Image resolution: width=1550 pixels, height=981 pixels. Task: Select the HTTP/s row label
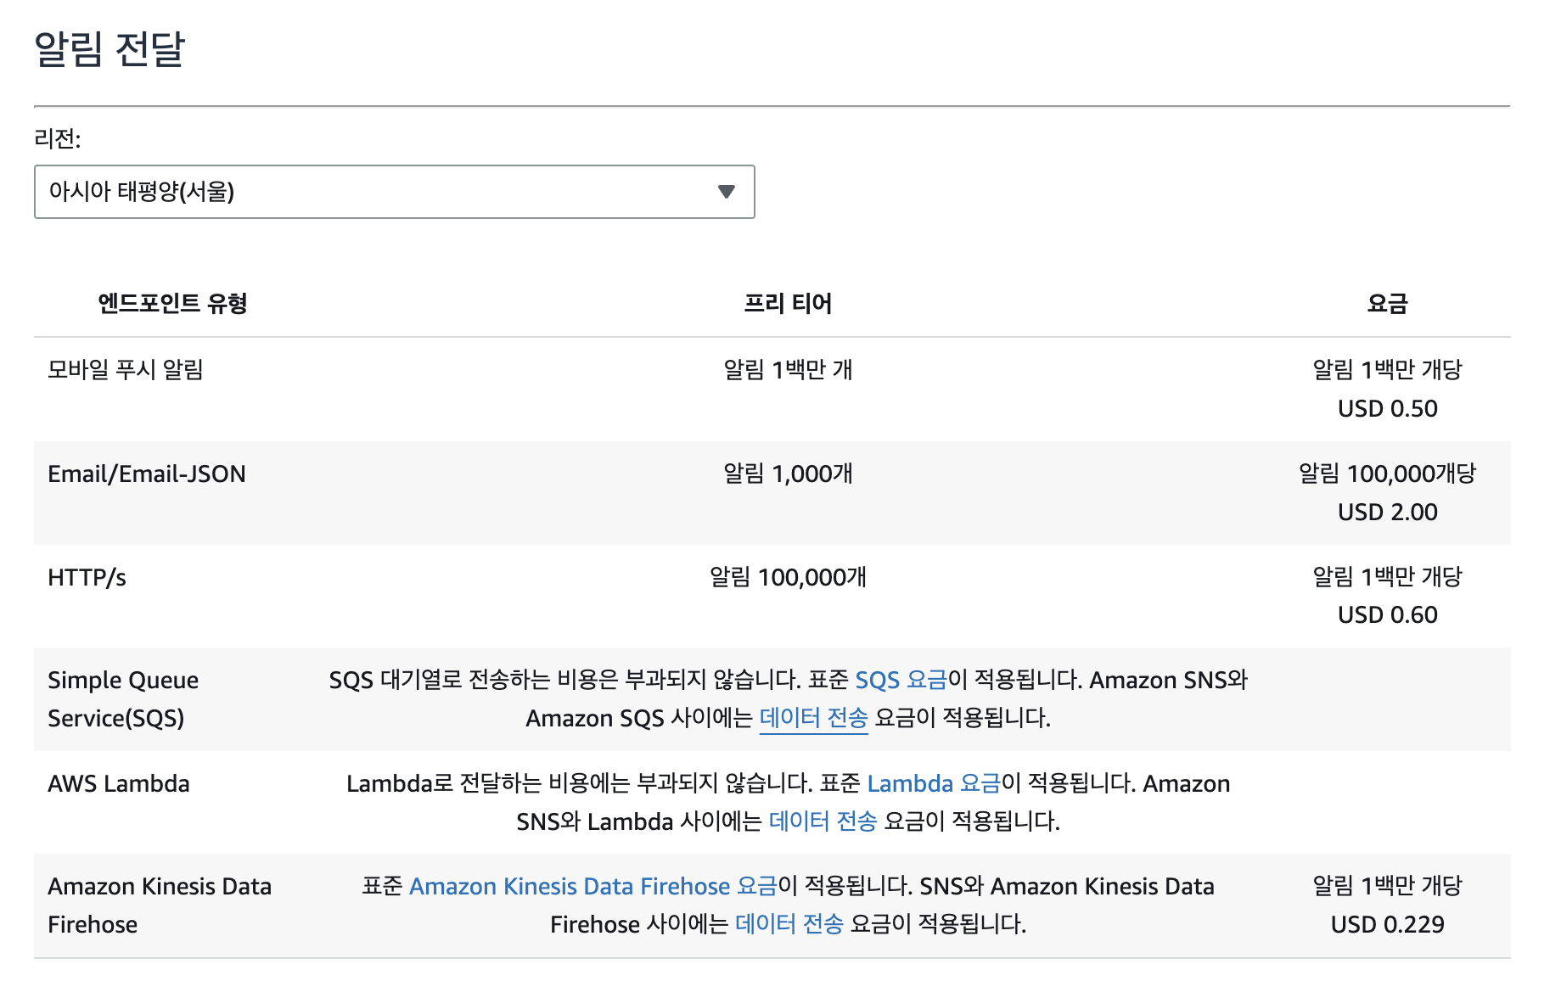tap(87, 578)
